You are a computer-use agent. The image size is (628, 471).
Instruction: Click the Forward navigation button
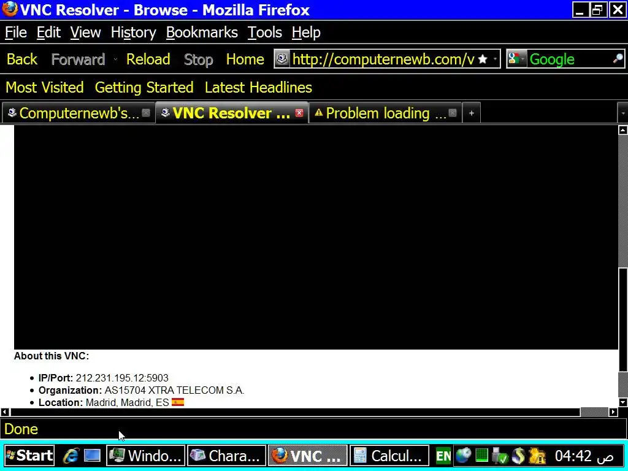pyautogui.click(x=78, y=59)
